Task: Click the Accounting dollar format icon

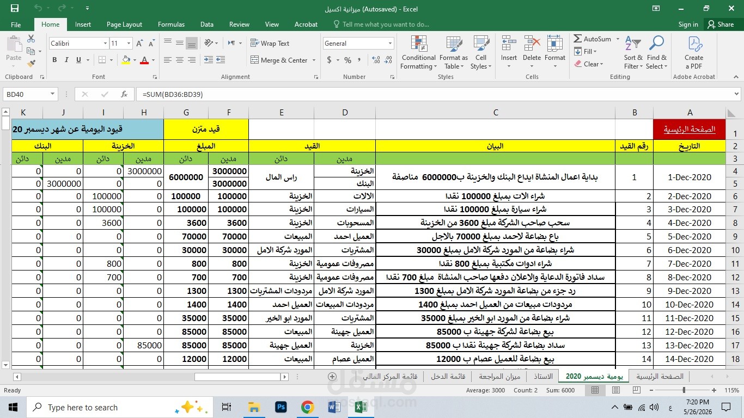Action: click(x=330, y=60)
